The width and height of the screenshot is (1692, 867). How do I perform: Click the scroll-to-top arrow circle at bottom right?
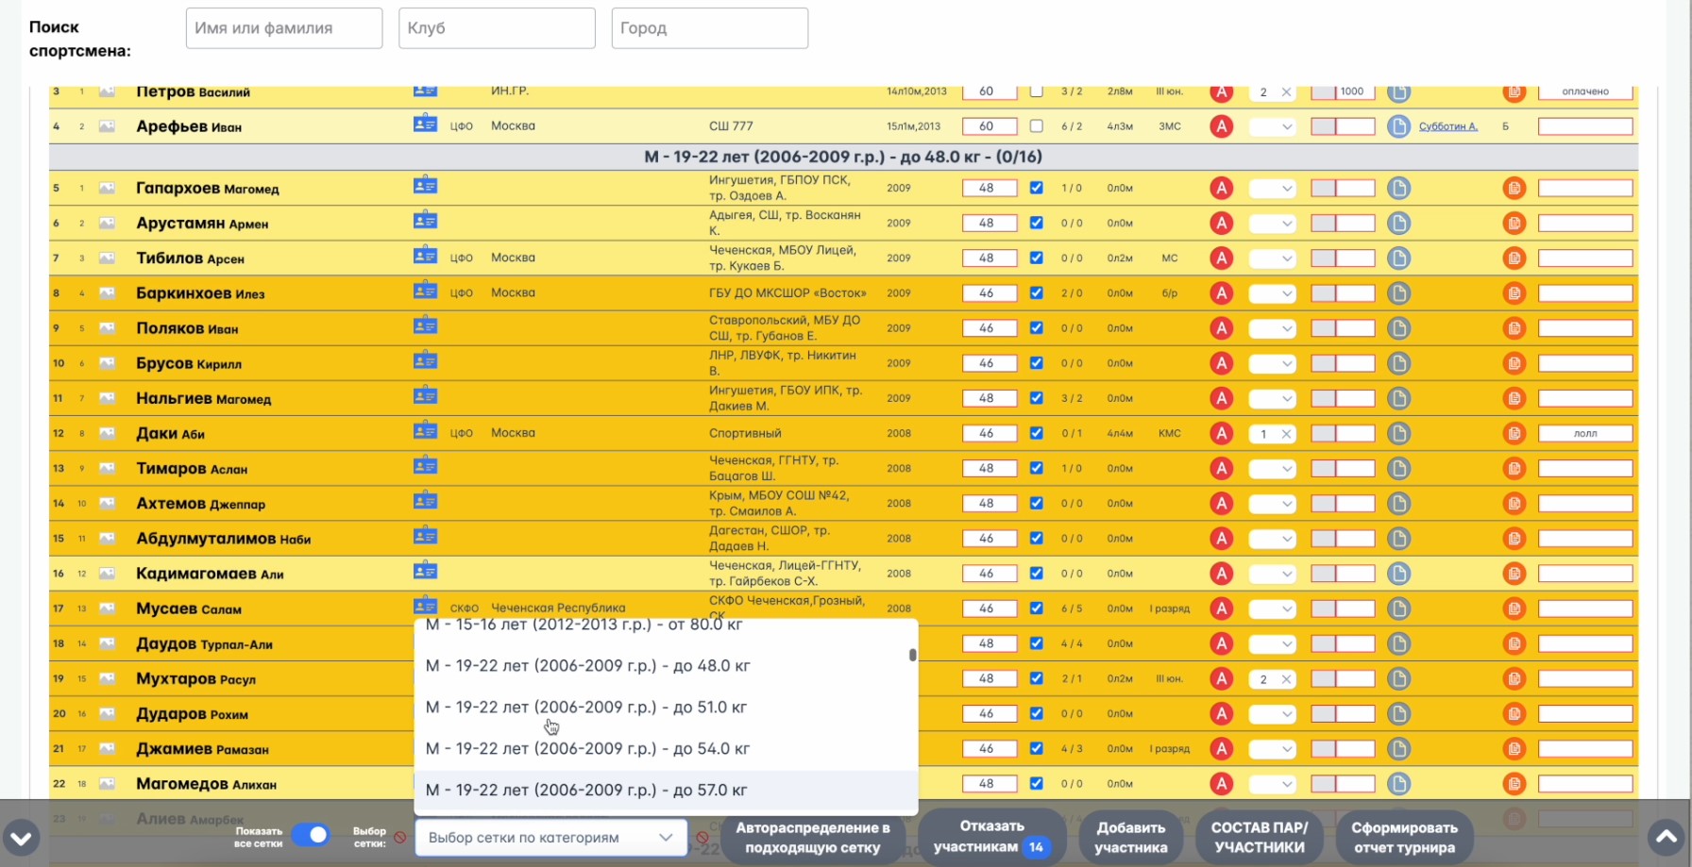click(x=1666, y=837)
